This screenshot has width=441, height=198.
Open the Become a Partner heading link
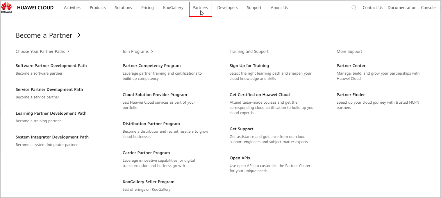pos(44,35)
